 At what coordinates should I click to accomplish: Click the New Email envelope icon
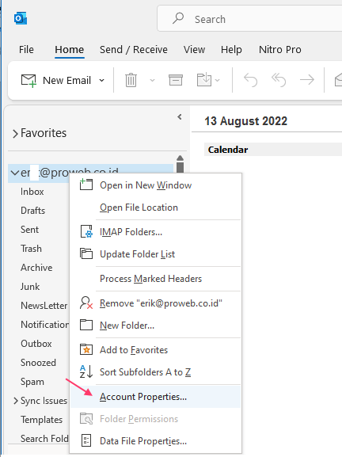click(28, 81)
